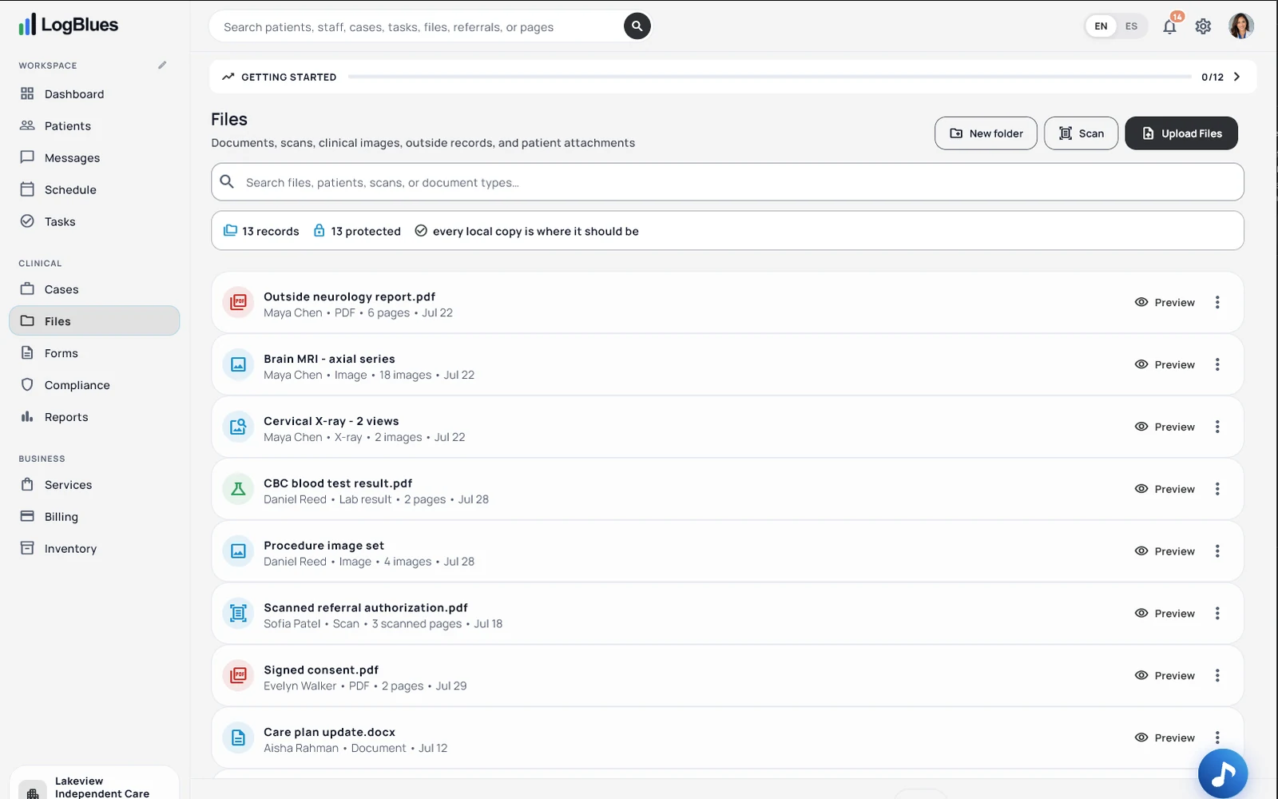Image resolution: width=1278 pixels, height=799 pixels.
Task: Open the notifications bell
Action: 1169,26
